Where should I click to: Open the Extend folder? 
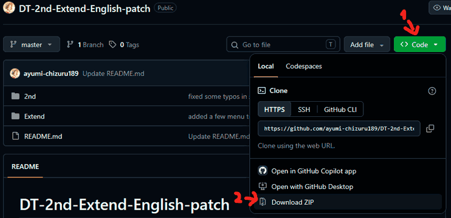(35, 116)
